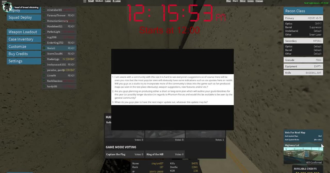
Task: Select X-Large text size link
Action: coord(117,1)
